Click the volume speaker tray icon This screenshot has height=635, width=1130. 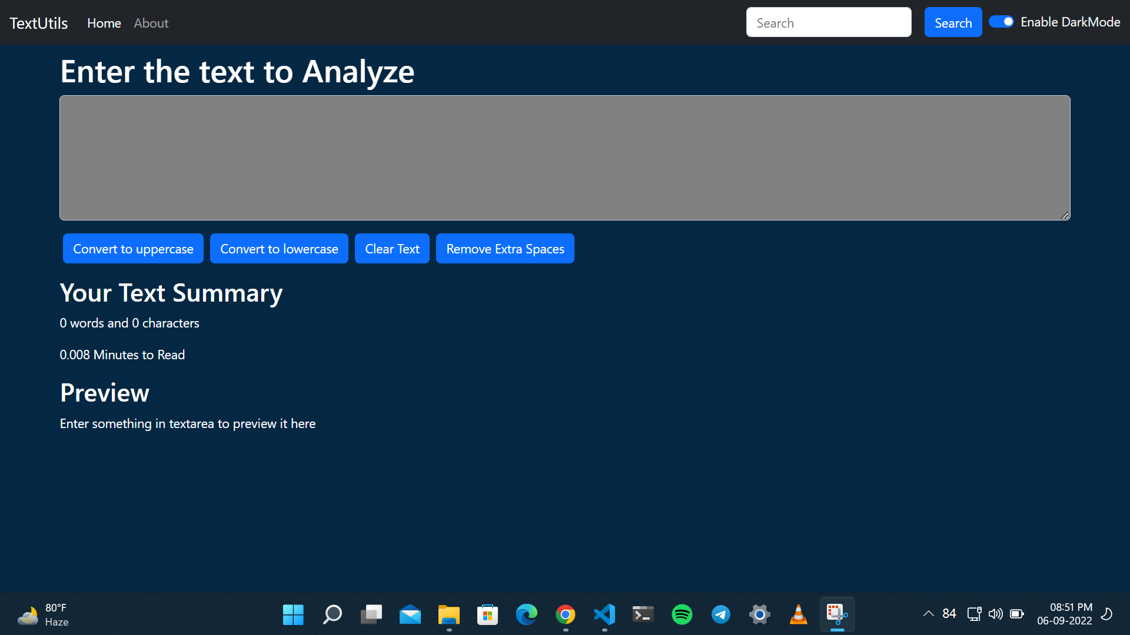click(995, 614)
